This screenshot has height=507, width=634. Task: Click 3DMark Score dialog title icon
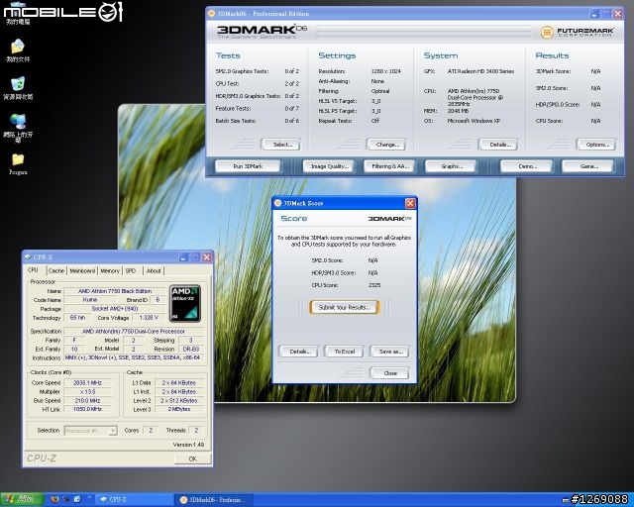point(277,203)
